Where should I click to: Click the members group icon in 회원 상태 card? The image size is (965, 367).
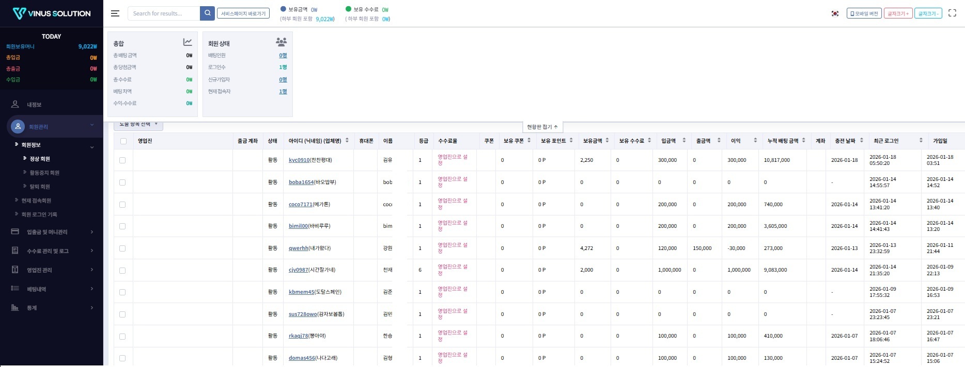tap(281, 42)
